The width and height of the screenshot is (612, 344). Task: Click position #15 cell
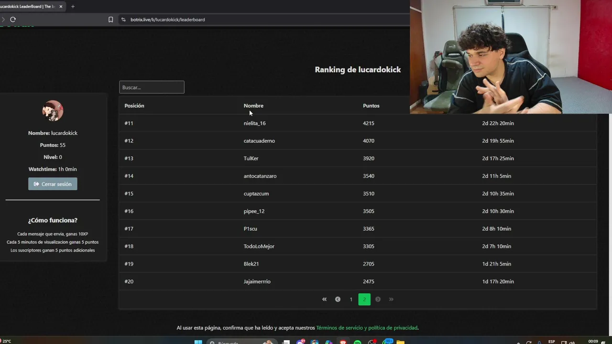tap(129, 193)
